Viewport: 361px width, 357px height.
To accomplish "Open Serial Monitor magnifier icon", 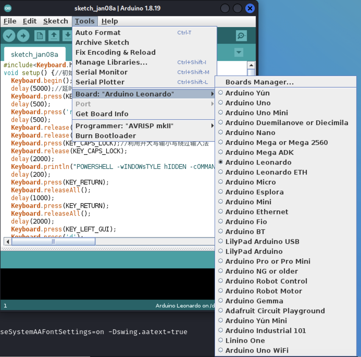I will tap(241, 36).
